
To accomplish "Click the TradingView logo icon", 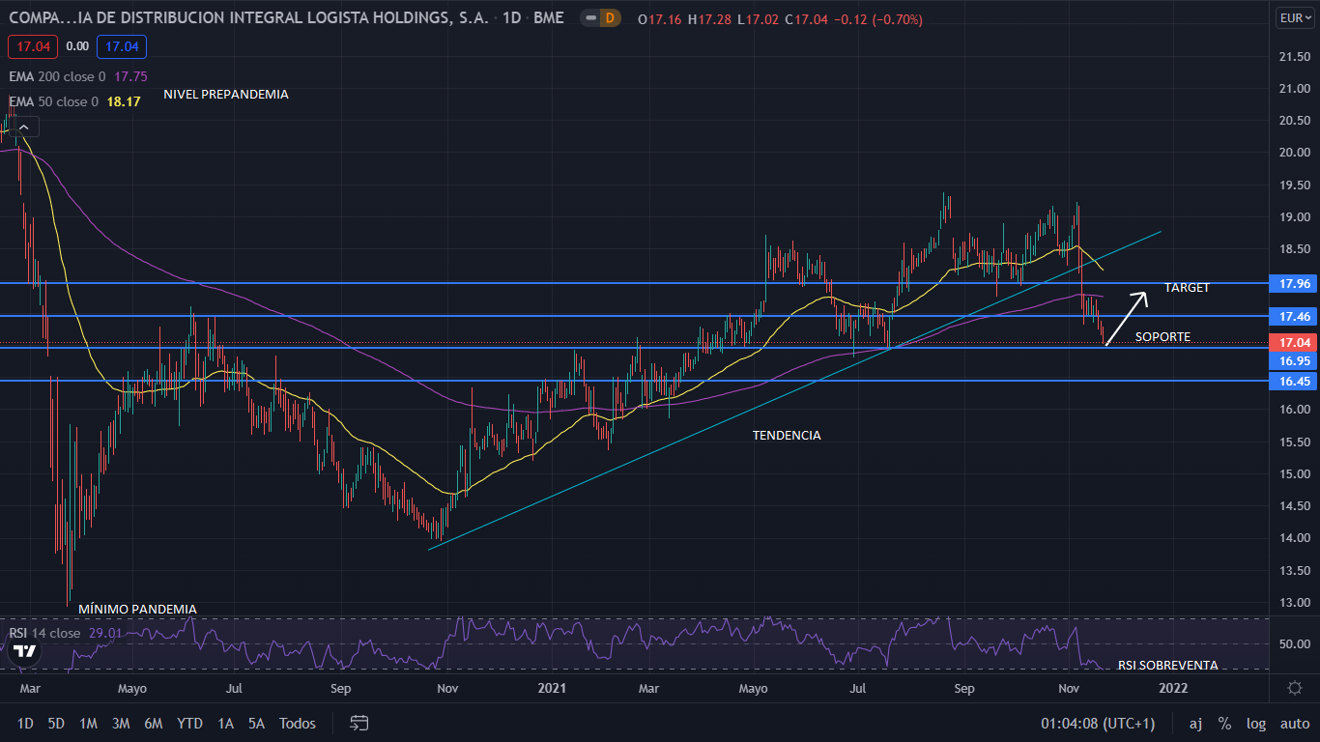I will click(x=24, y=651).
